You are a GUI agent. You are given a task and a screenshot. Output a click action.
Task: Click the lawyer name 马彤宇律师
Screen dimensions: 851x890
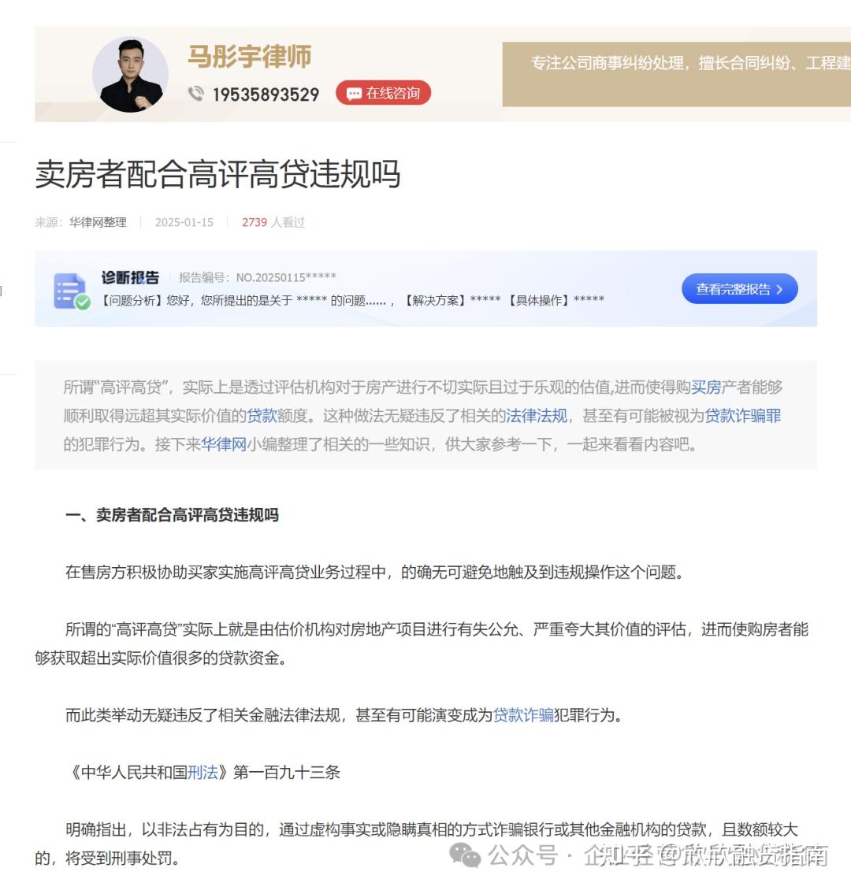tap(249, 57)
